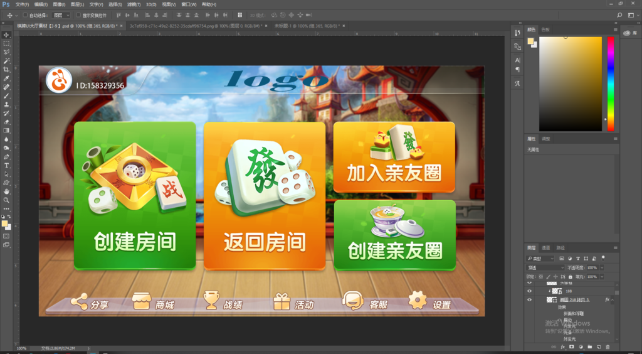Select the Move tool in toolbox

pyautogui.click(x=6, y=35)
